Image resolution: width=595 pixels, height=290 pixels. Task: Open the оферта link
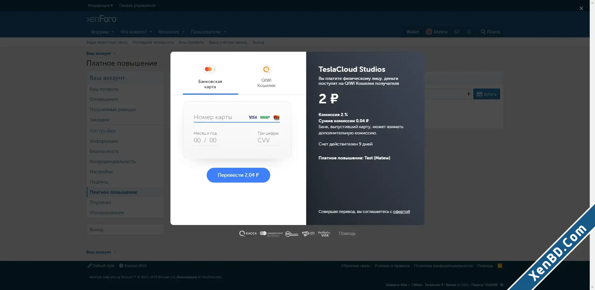pyautogui.click(x=401, y=212)
